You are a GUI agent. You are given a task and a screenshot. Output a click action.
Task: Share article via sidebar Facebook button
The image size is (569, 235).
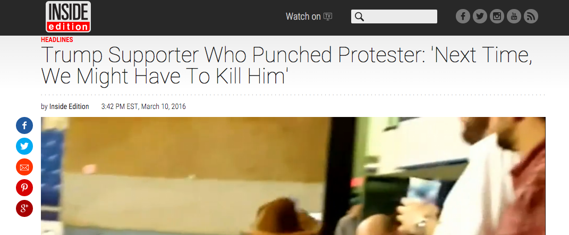24,125
